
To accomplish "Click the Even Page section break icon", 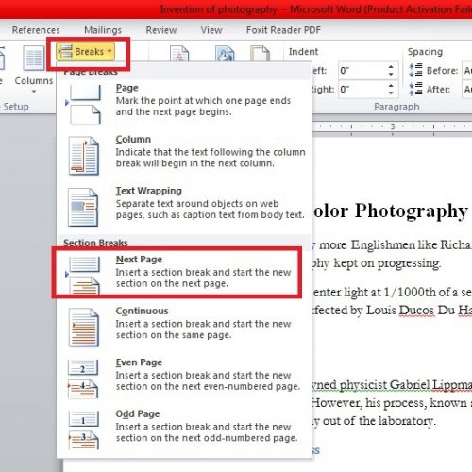I will tap(83, 379).
